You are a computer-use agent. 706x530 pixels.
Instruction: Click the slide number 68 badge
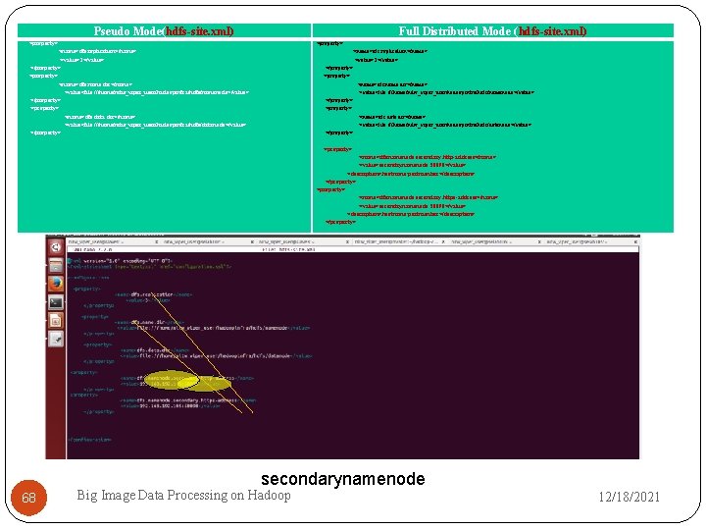click(28, 498)
